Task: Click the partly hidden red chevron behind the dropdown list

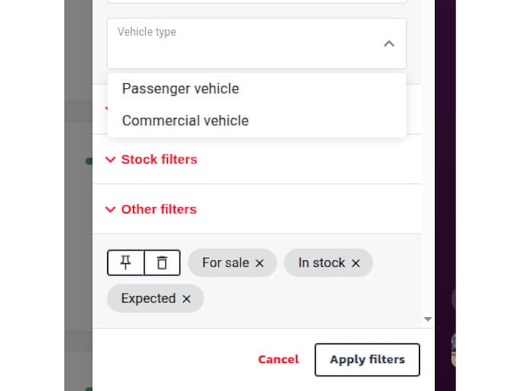Action: (x=106, y=110)
